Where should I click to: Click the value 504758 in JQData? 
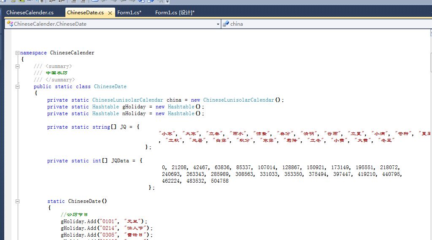219,181
